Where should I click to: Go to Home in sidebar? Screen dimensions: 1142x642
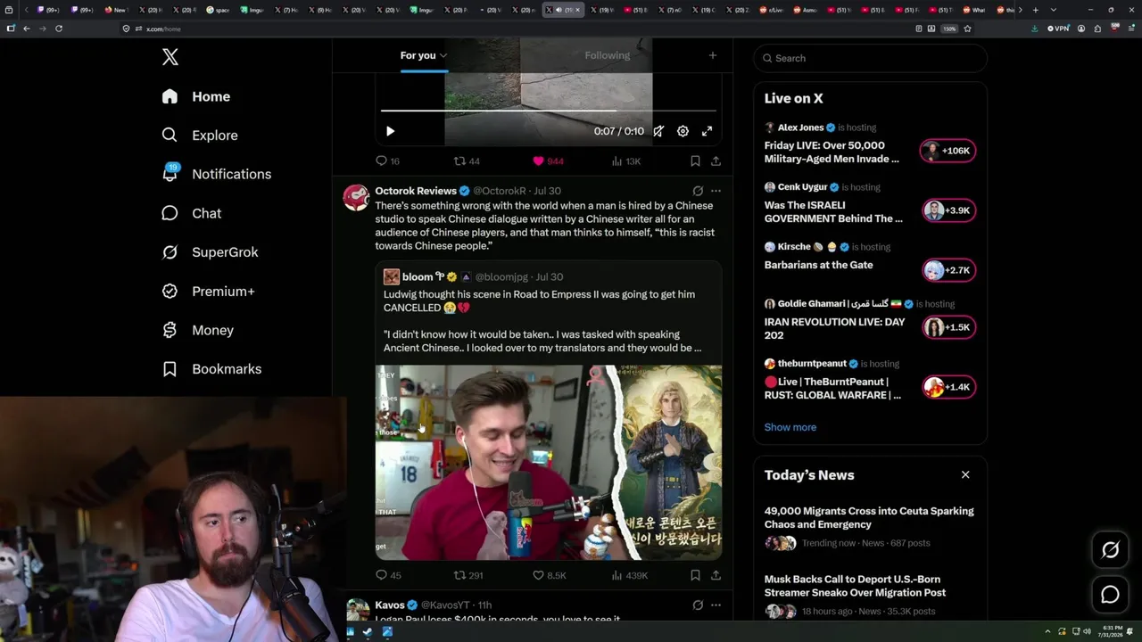tap(195, 96)
